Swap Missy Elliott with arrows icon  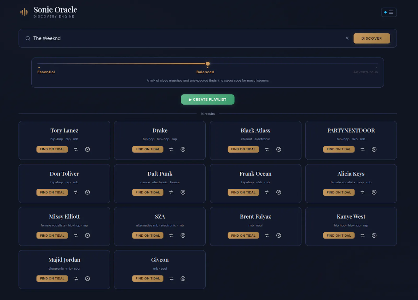[76, 236]
